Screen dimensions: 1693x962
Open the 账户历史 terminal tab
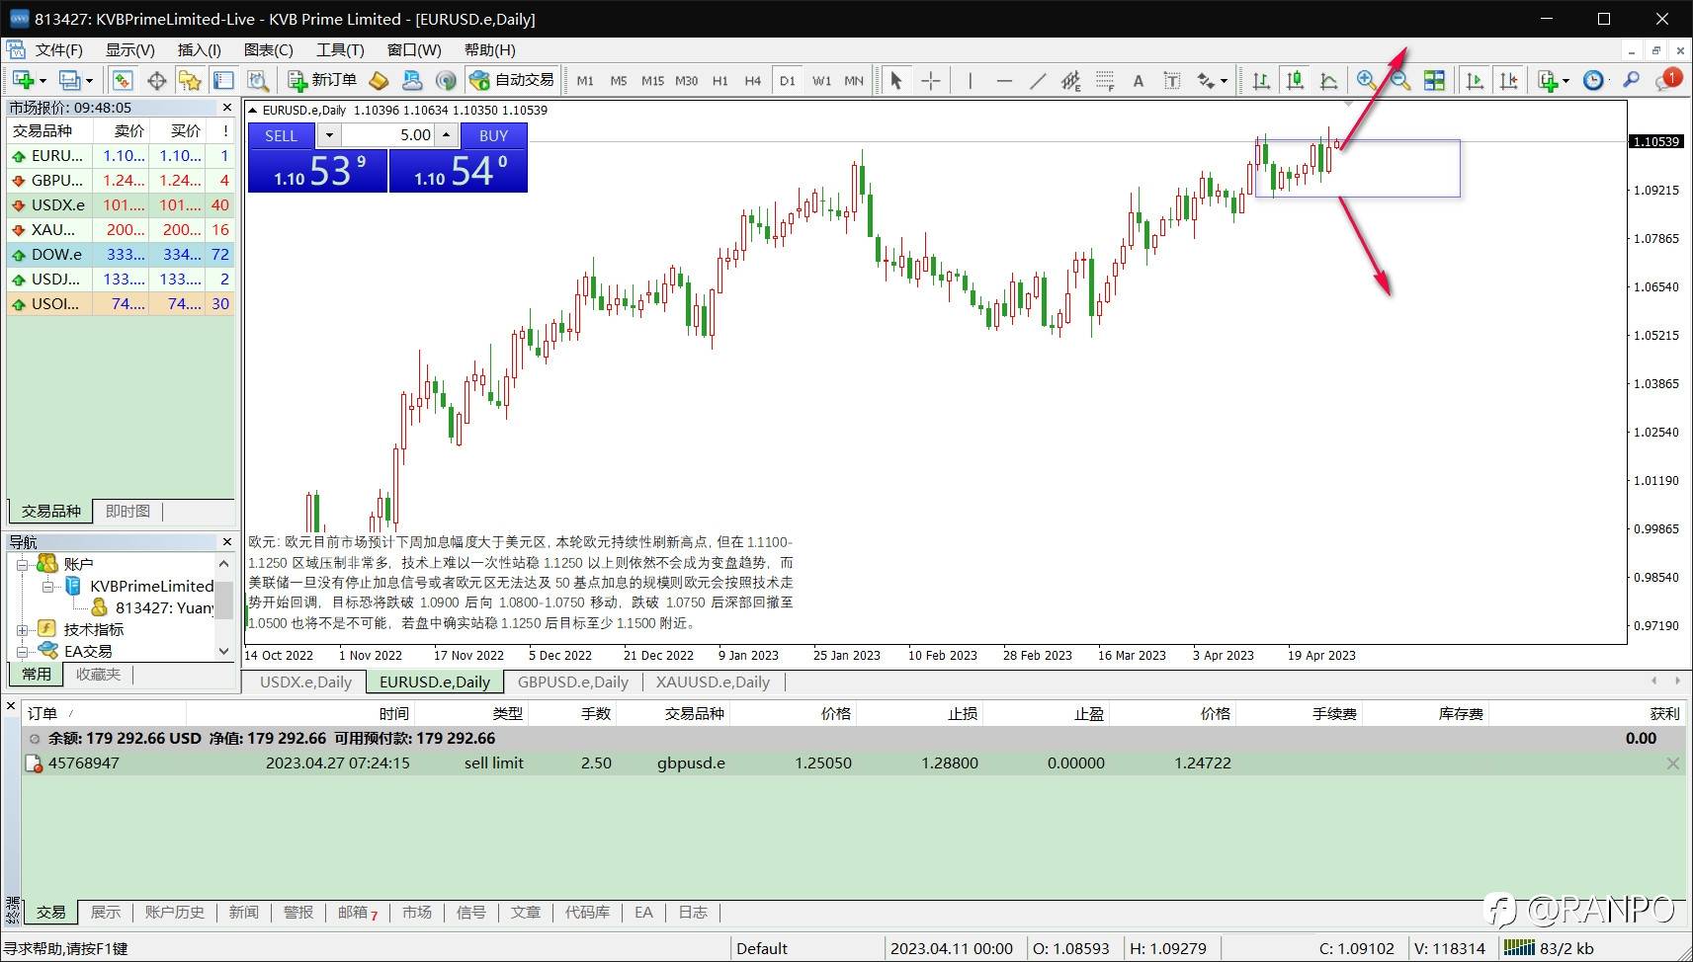(x=175, y=912)
